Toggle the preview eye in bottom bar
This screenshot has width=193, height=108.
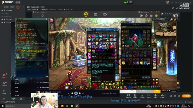(175, 96)
